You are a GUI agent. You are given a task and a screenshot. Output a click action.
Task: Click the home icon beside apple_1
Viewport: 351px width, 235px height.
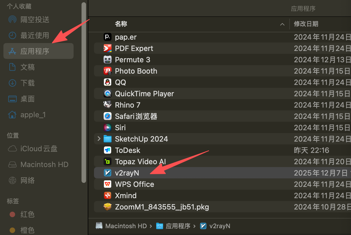12,114
